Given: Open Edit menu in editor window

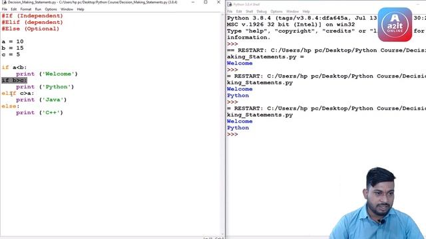Looking at the screenshot, I should pos(13,9).
